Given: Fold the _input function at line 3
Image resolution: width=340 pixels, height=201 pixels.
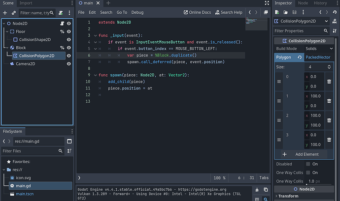Looking at the screenshot, I should point(95,35).
